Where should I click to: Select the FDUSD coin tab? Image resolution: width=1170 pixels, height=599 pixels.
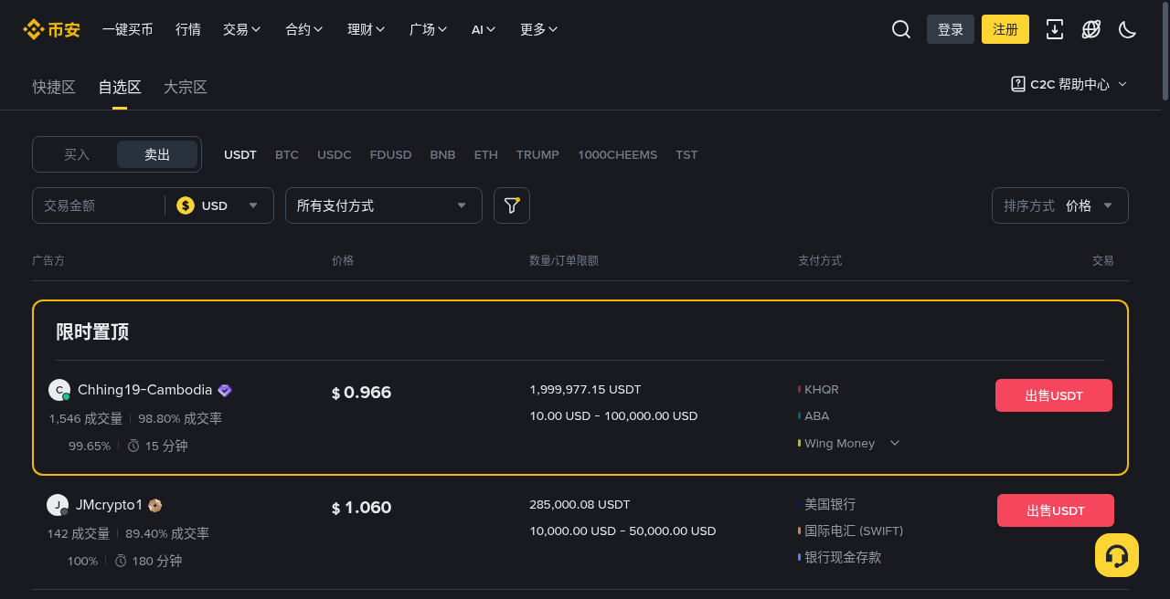tap(391, 154)
